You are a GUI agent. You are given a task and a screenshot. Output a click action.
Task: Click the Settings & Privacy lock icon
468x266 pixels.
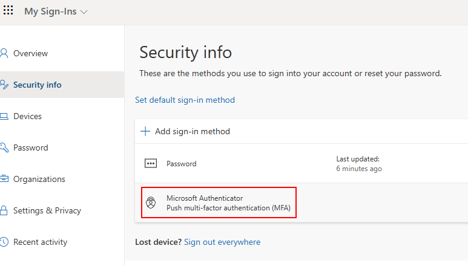[x=4, y=210]
